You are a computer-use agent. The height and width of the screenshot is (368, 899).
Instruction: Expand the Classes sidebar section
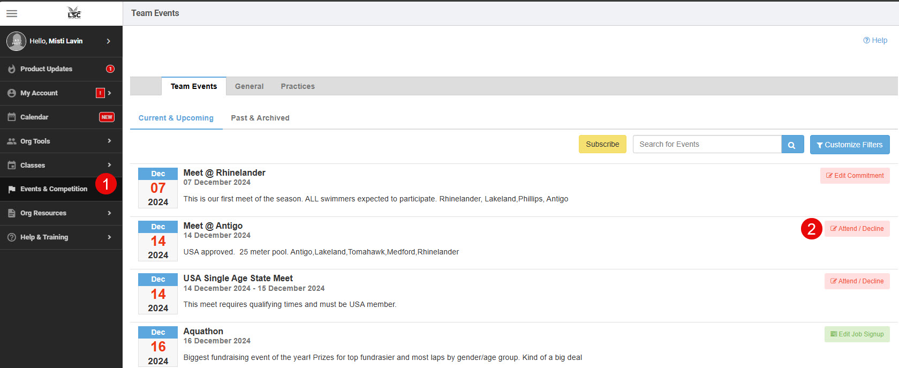pyautogui.click(x=109, y=165)
